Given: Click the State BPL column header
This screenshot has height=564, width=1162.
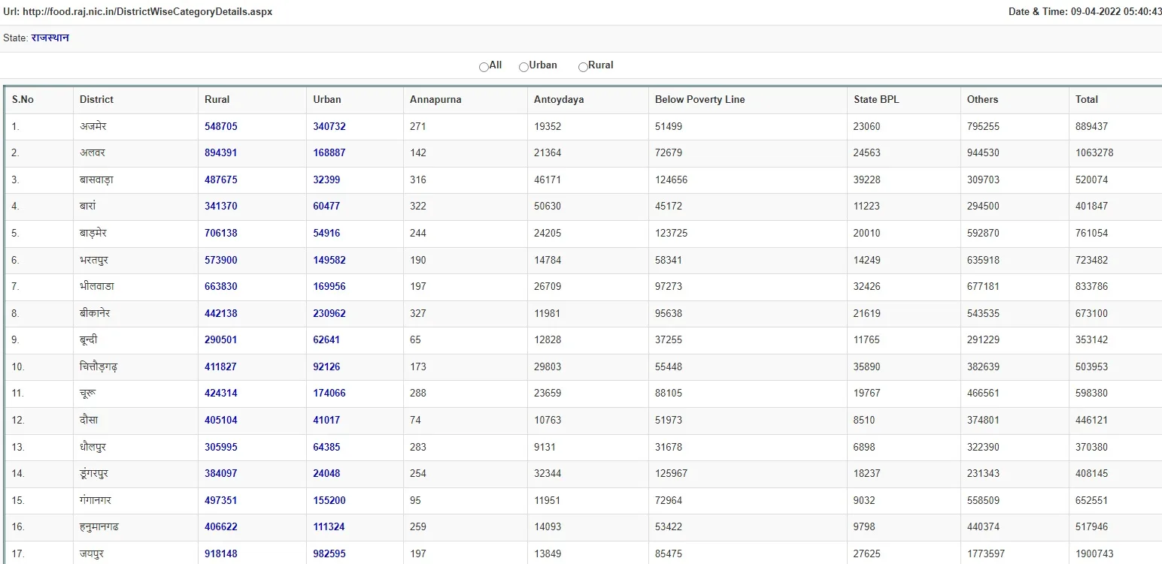Looking at the screenshot, I should tap(876, 100).
